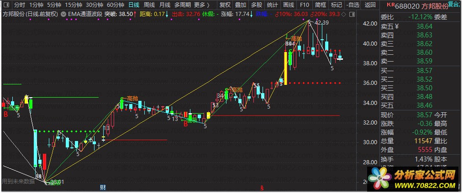Activate the 画线 drawing tool
The image size is (463, 193).
tap(289, 5)
